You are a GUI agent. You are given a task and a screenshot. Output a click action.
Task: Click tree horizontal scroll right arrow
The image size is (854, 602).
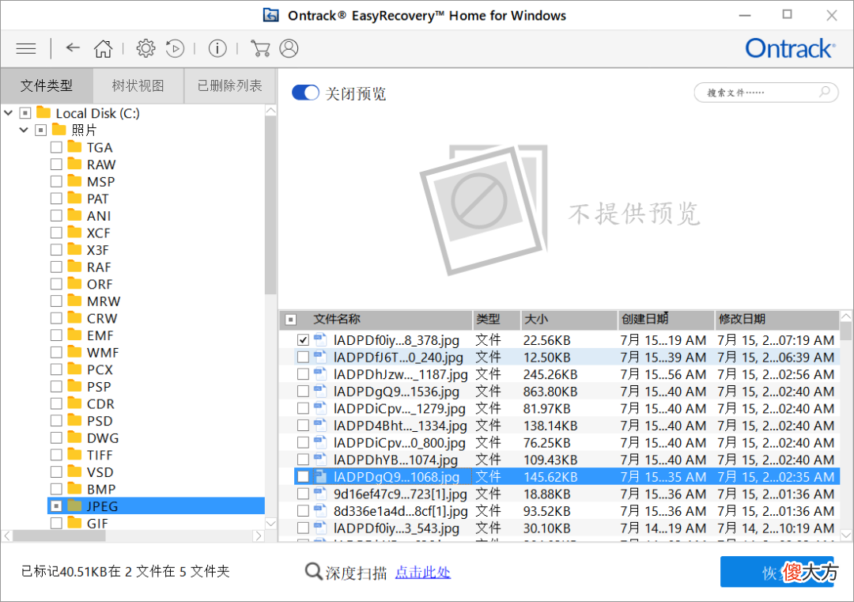point(259,536)
